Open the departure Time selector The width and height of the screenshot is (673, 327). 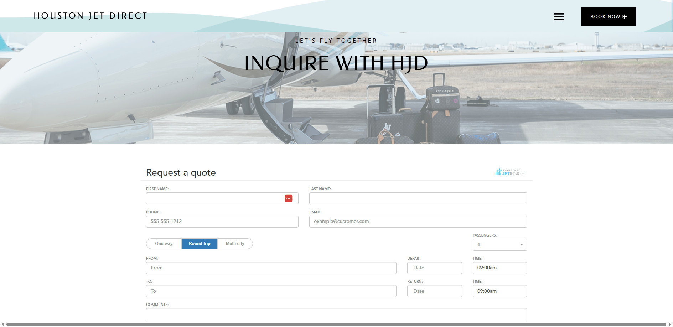coord(499,268)
